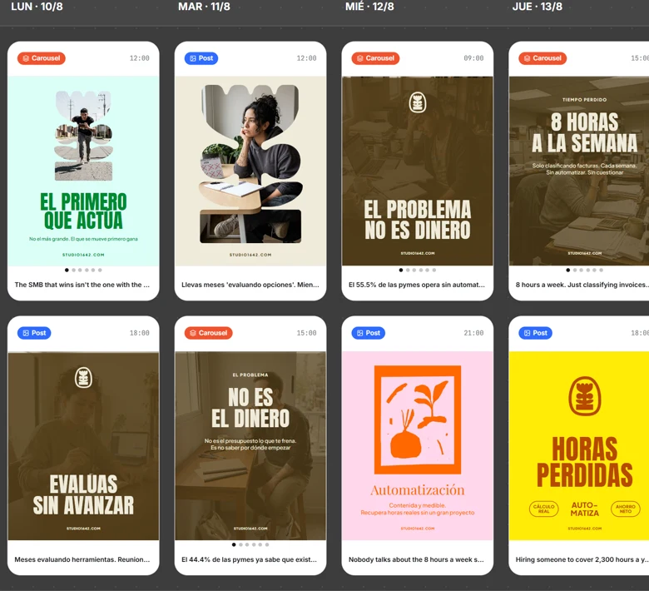
Task: Click the caption 'Nobody talks about the 8 hours a week s...'
Action: pos(416,559)
